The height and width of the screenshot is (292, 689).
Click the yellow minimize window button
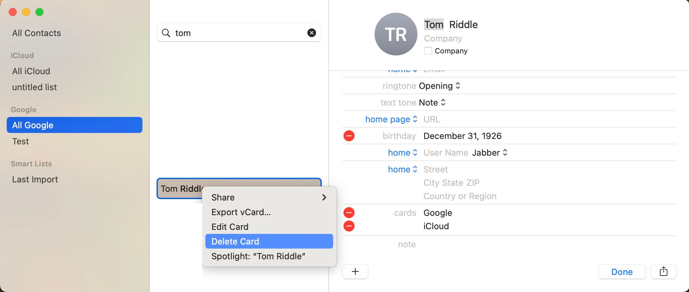tap(26, 12)
